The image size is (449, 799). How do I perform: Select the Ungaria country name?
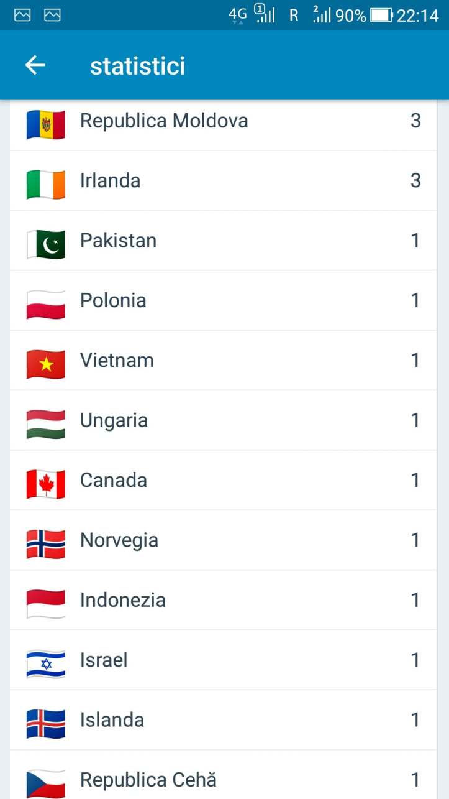point(114,420)
